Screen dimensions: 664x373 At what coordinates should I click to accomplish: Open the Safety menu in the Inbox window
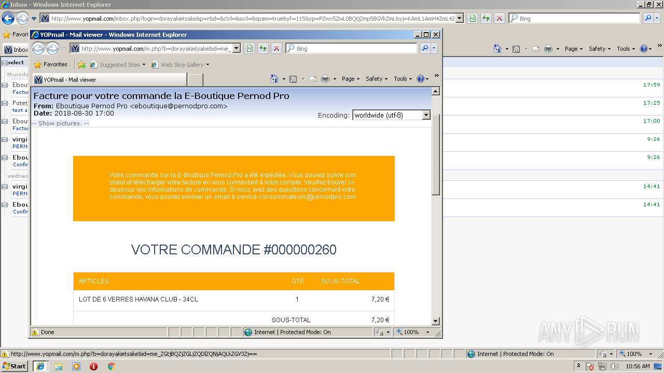pos(600,49)
